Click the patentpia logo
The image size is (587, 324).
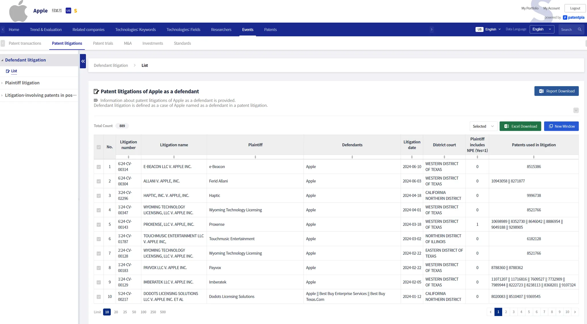[x=574, y=18]
